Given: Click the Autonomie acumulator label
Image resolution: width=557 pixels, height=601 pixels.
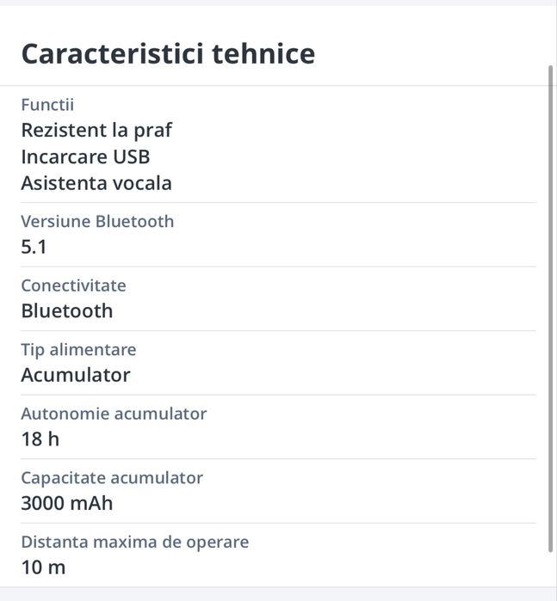Looking at the screenshot, I should coord(114,414).
